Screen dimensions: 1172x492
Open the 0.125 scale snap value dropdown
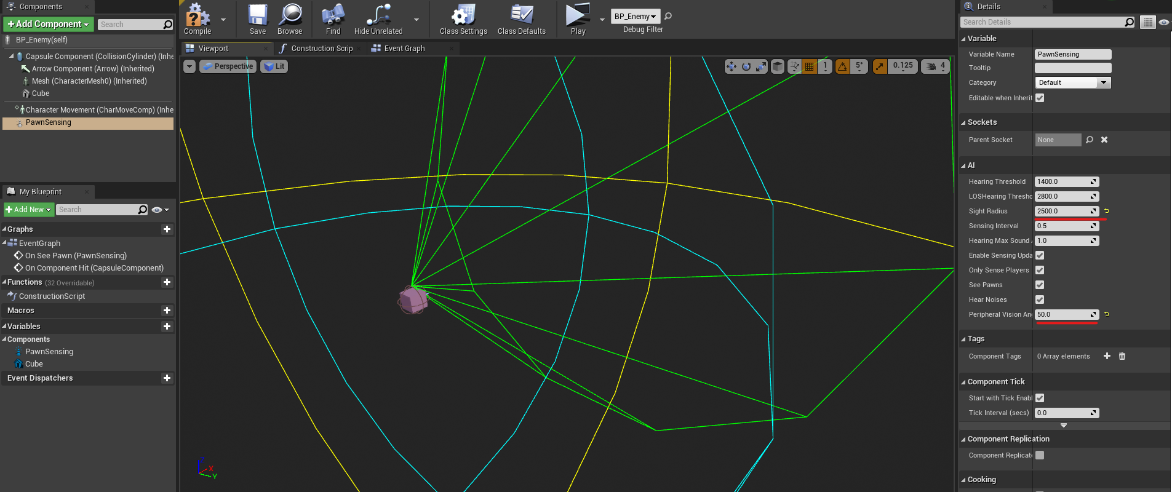tap(903, 66)
